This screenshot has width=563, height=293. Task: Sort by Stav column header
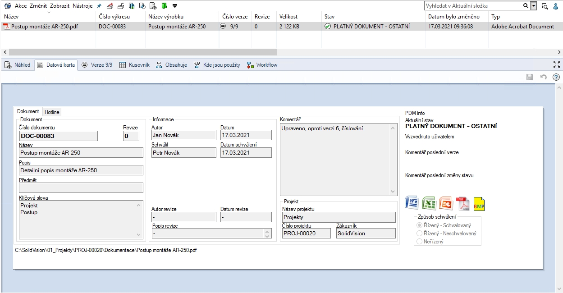point(373,17)
